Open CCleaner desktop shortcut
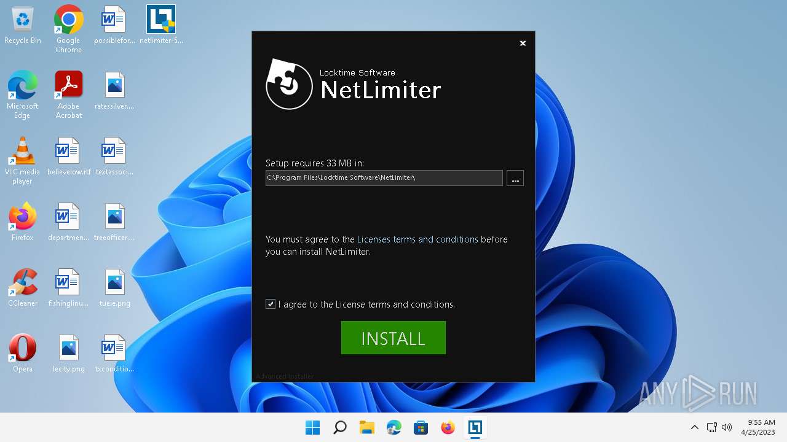 (23, 289)
